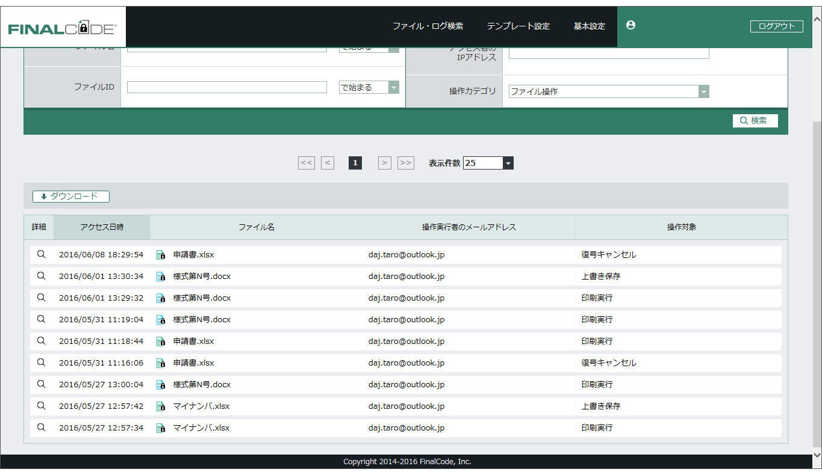This screenshot has width=822, height=475.
Task: Click the xlsx file icon in the 12:57:42 row
Action: click(161, 406)
